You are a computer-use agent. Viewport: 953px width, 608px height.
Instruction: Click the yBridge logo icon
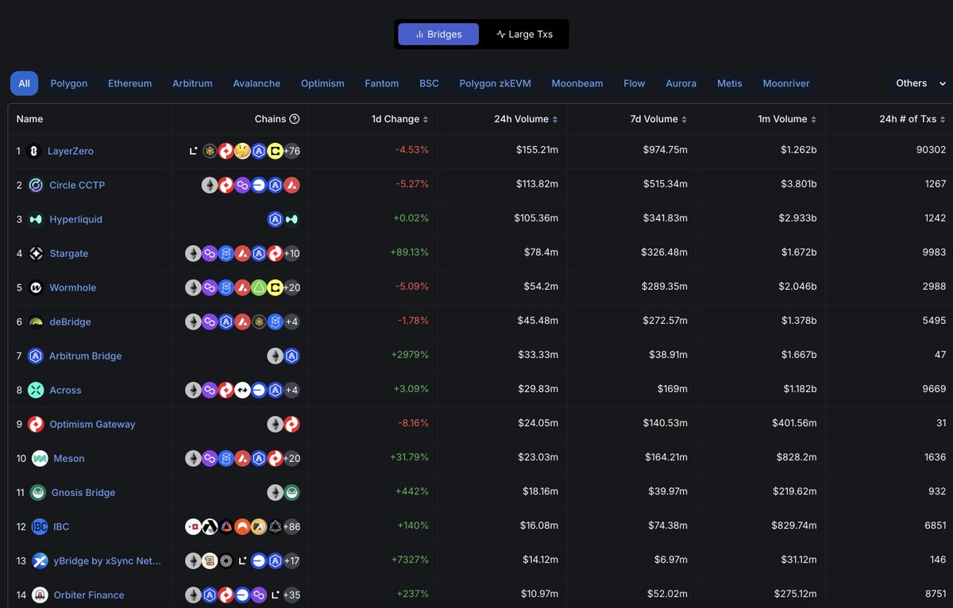[40, 560]
